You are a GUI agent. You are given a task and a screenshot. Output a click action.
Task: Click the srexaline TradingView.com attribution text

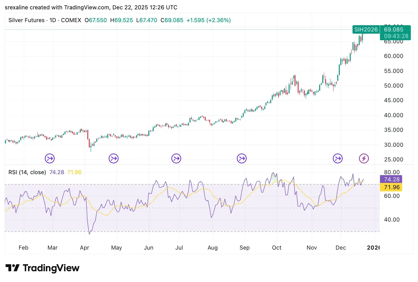coord(91,7)
